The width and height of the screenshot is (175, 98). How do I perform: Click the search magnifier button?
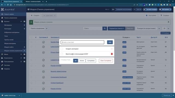(x=104, y=28)
